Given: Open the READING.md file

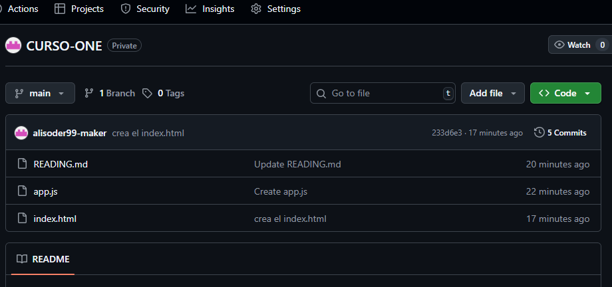Looking at the screenshot, I should (x=61, y=164).
